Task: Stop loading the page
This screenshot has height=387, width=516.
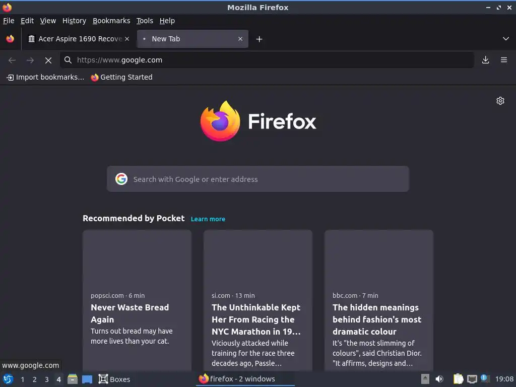Action: coord(48,60)
